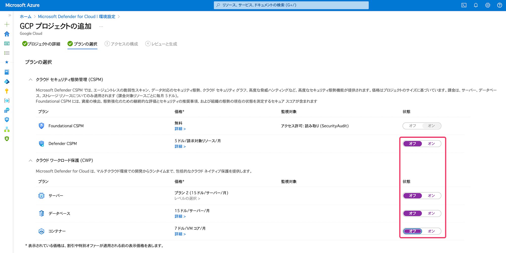Image resolution: width=506 pixels, height=253 pixels.
Task: Click the コンテナー plan hexagon icon
Action: tap(41, 231)
